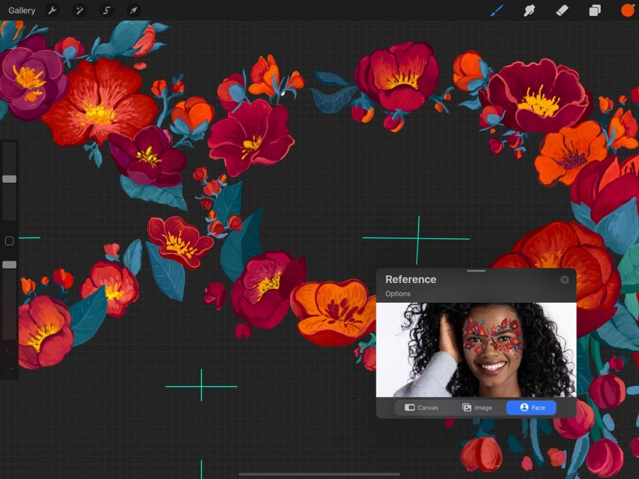Viewport: 639px width, 479px height.
Task: Open the active color swatch
Action: pos(627,10)
